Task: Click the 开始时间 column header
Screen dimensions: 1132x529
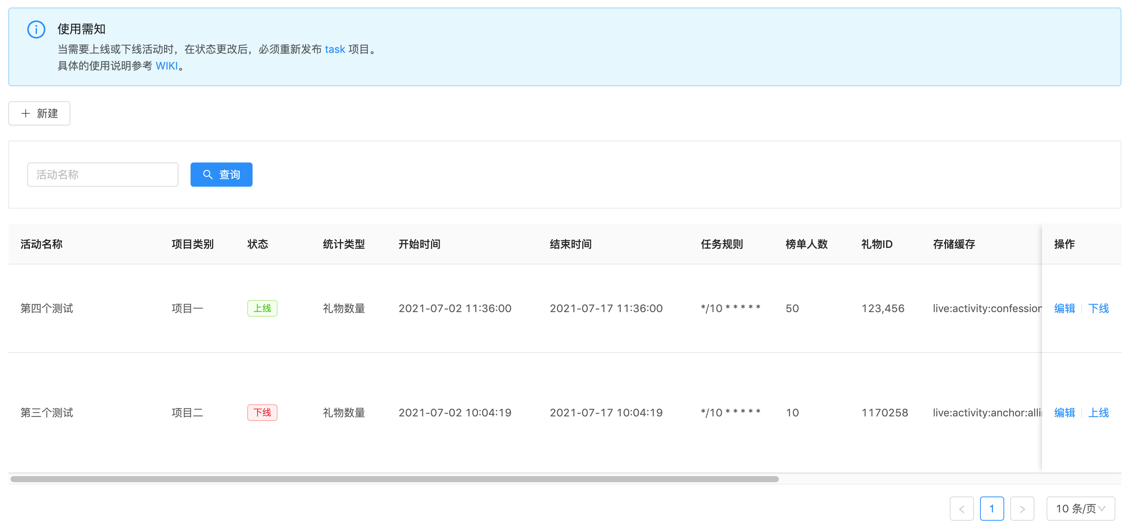Action: click(x=419, y=244)
